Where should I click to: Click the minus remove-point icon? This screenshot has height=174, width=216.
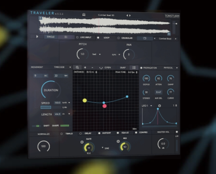92,67
